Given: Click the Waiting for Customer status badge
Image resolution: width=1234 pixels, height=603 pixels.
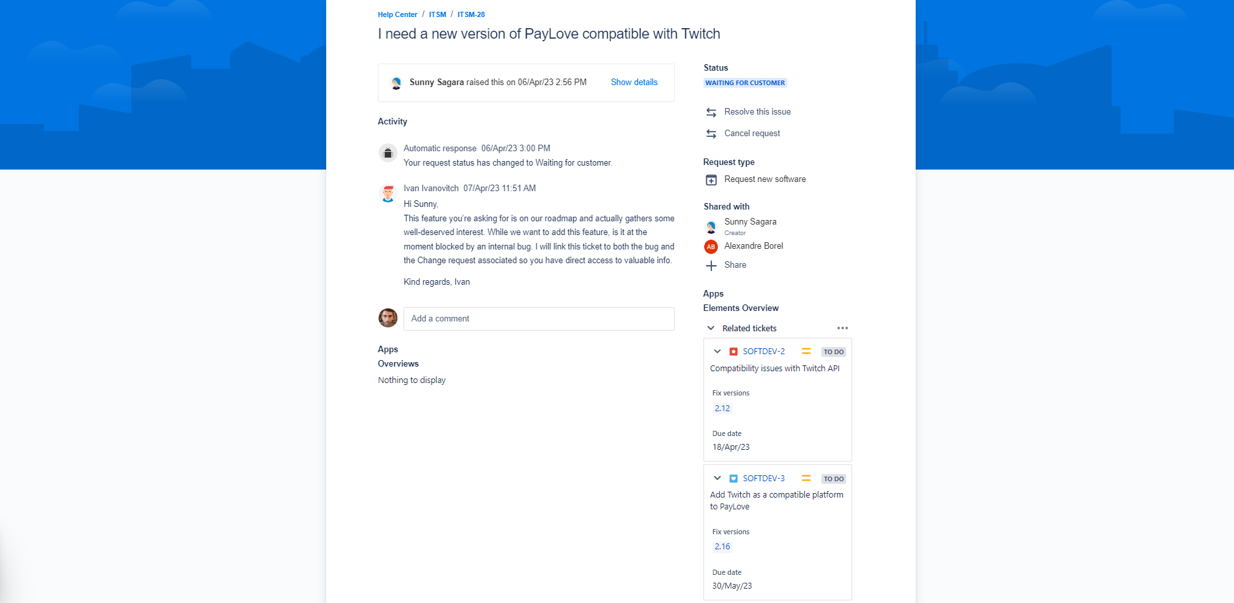Looking at the screenshot, I should tap(745, 83).
